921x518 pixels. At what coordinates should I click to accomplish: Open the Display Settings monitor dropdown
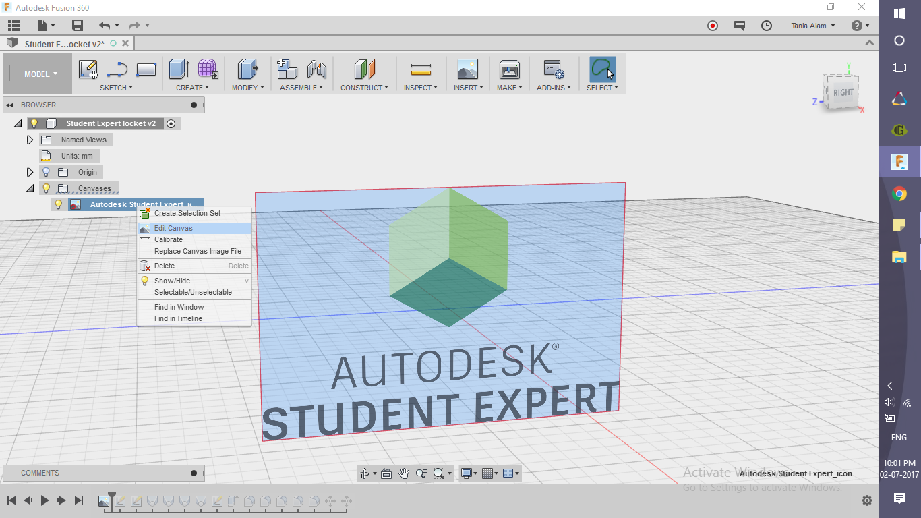469,473
